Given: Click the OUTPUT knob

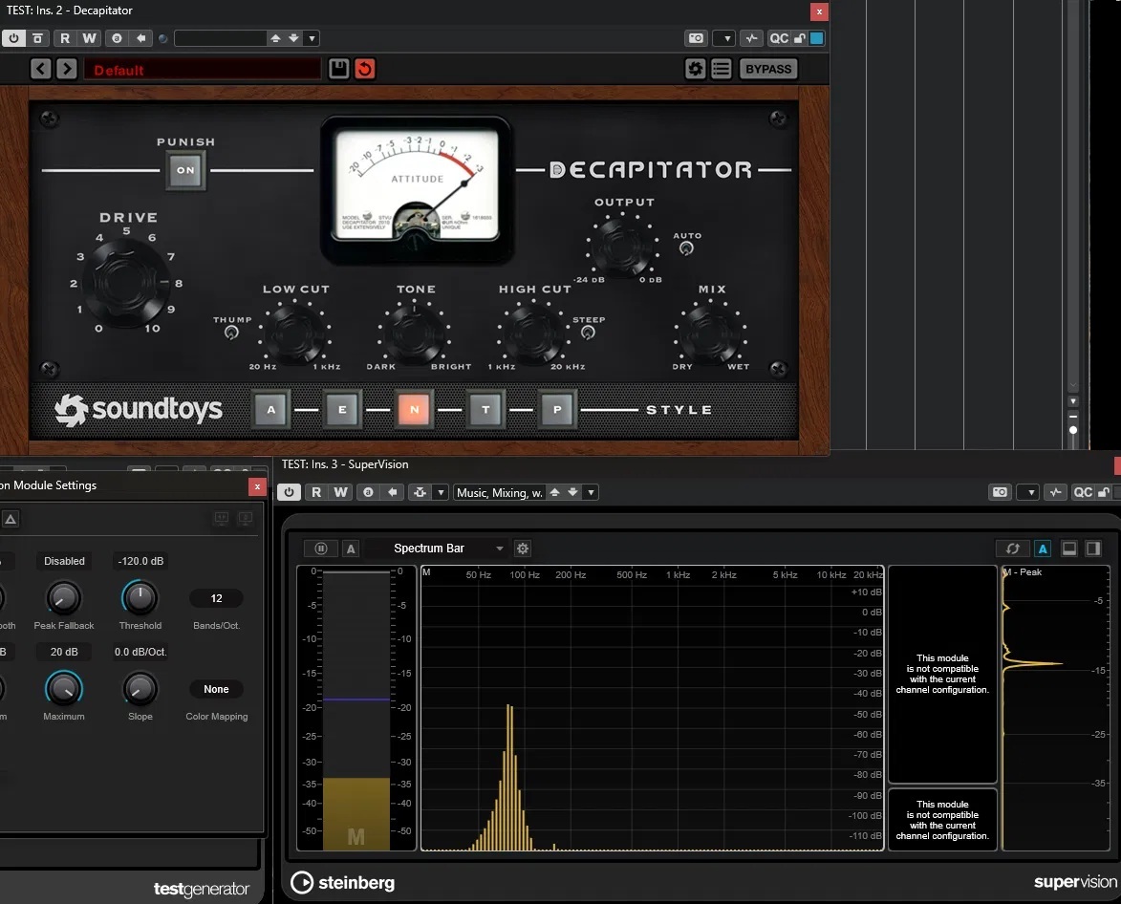Looking at the screenshot, I should point(622,248).
